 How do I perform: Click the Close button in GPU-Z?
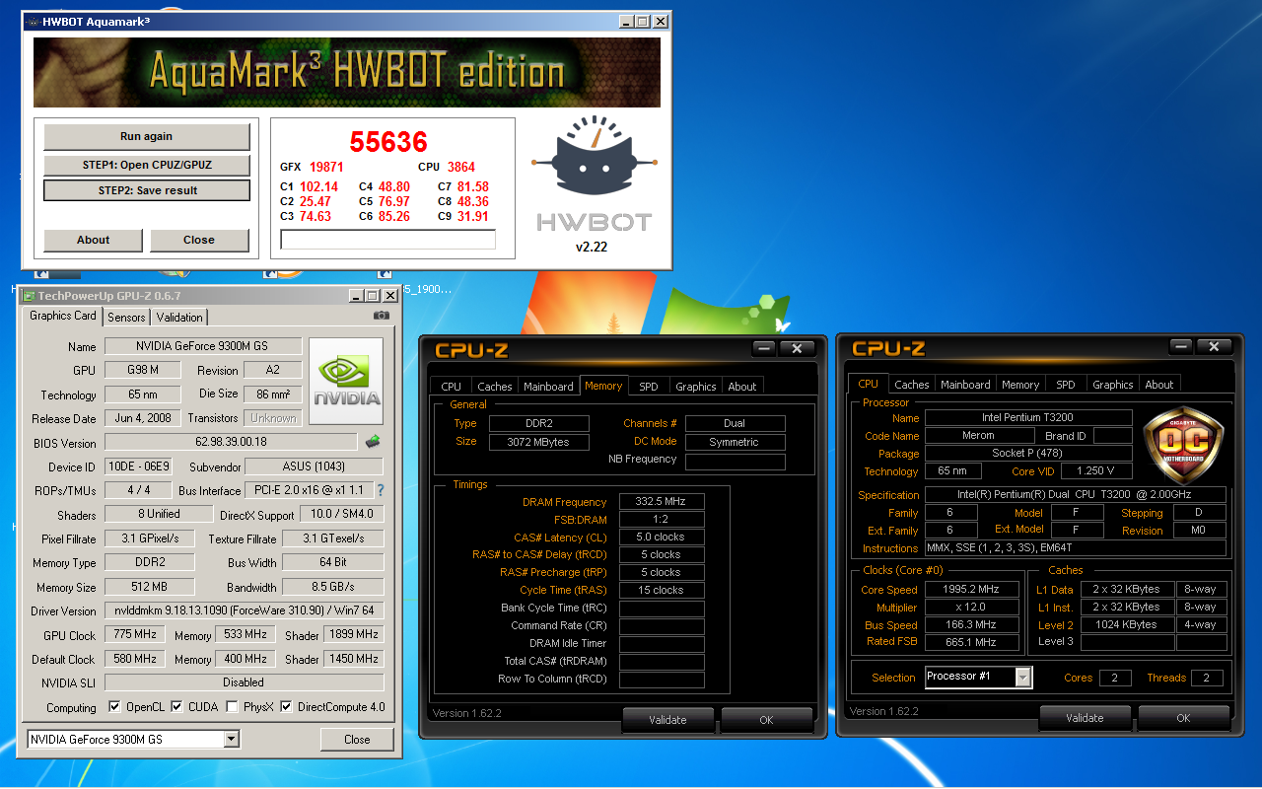(357, 739)
